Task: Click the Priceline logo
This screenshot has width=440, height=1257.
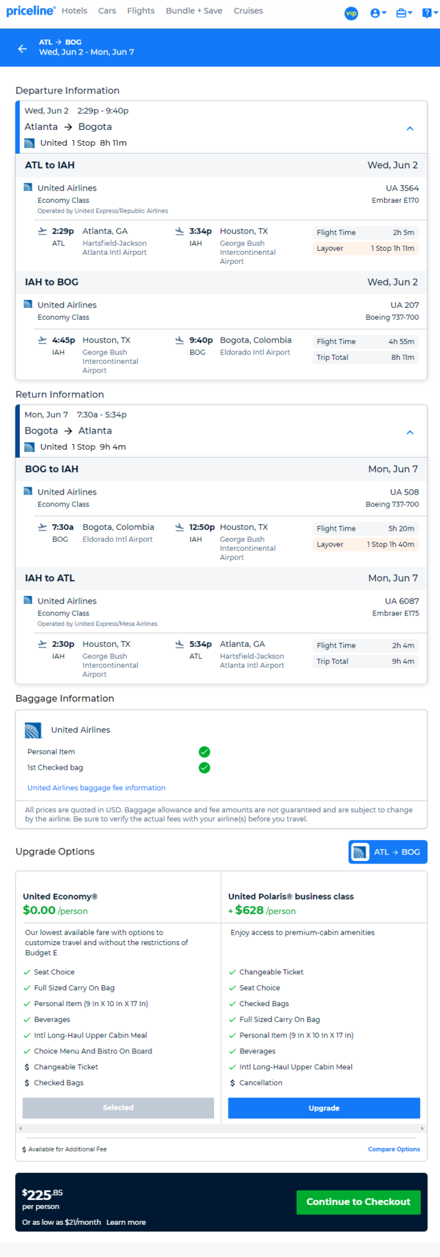Action: 31,11
